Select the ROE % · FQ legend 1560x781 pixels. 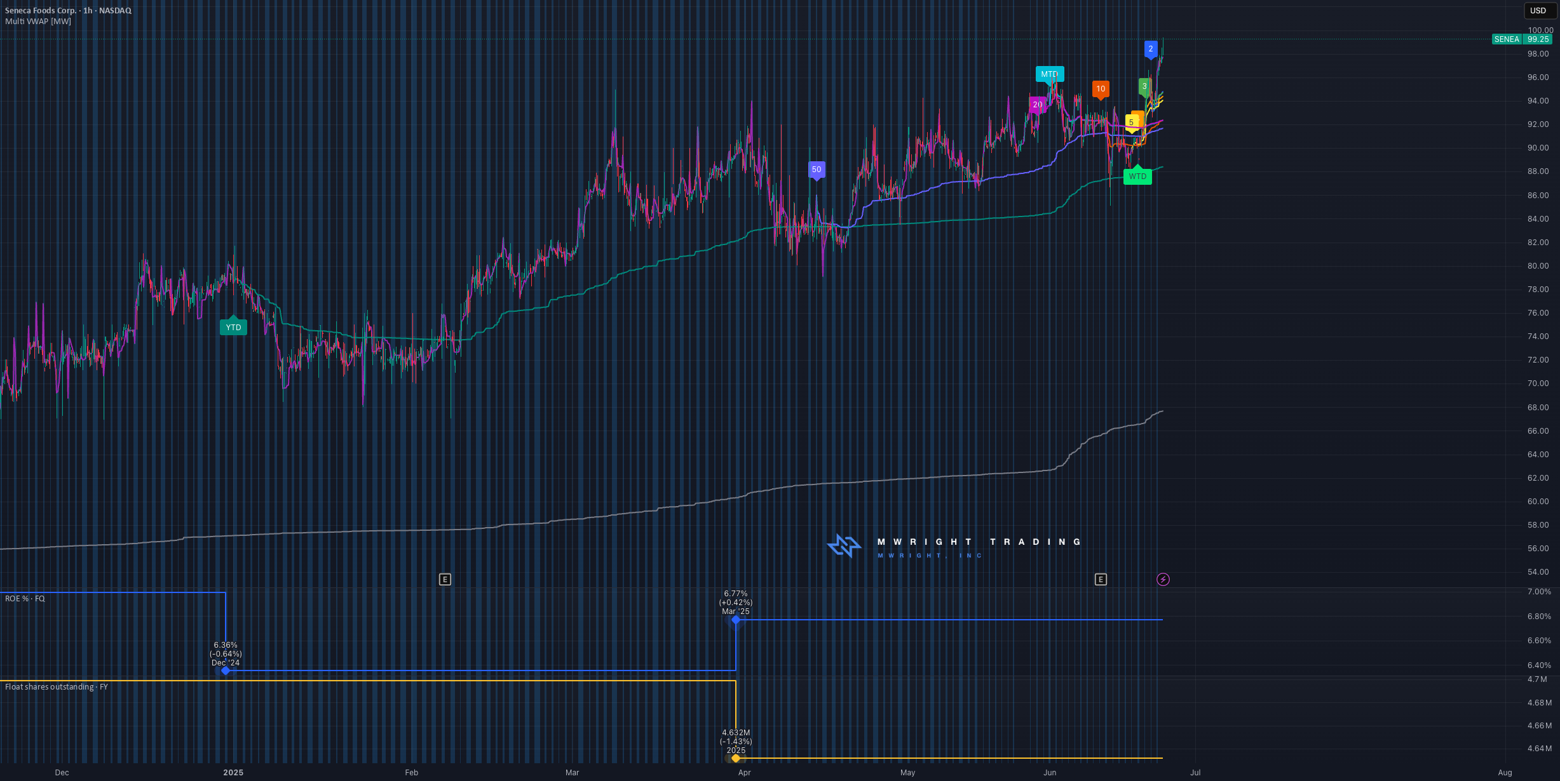point(25,599)
